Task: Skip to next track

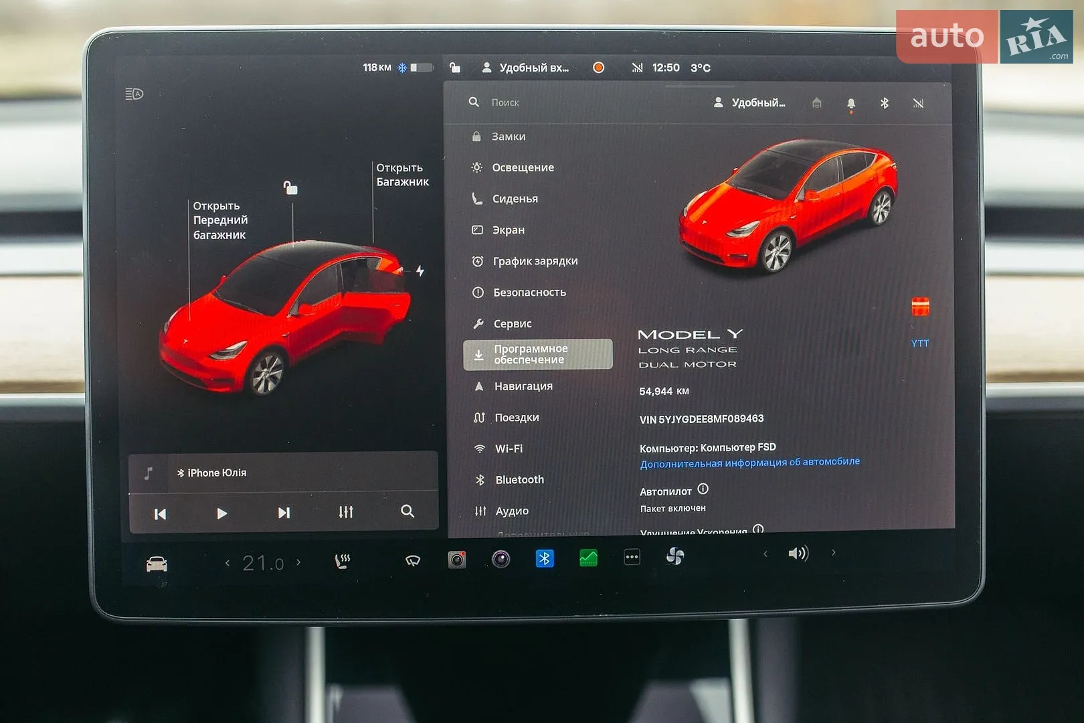Action: click(x=284, y=513)
